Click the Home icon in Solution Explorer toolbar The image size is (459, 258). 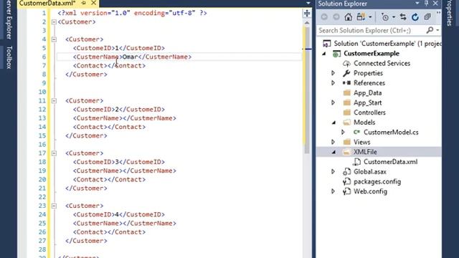click(x=348, y=17)
